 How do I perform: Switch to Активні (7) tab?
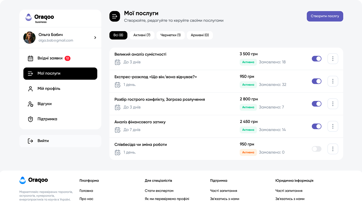click(x=142, y=35)
